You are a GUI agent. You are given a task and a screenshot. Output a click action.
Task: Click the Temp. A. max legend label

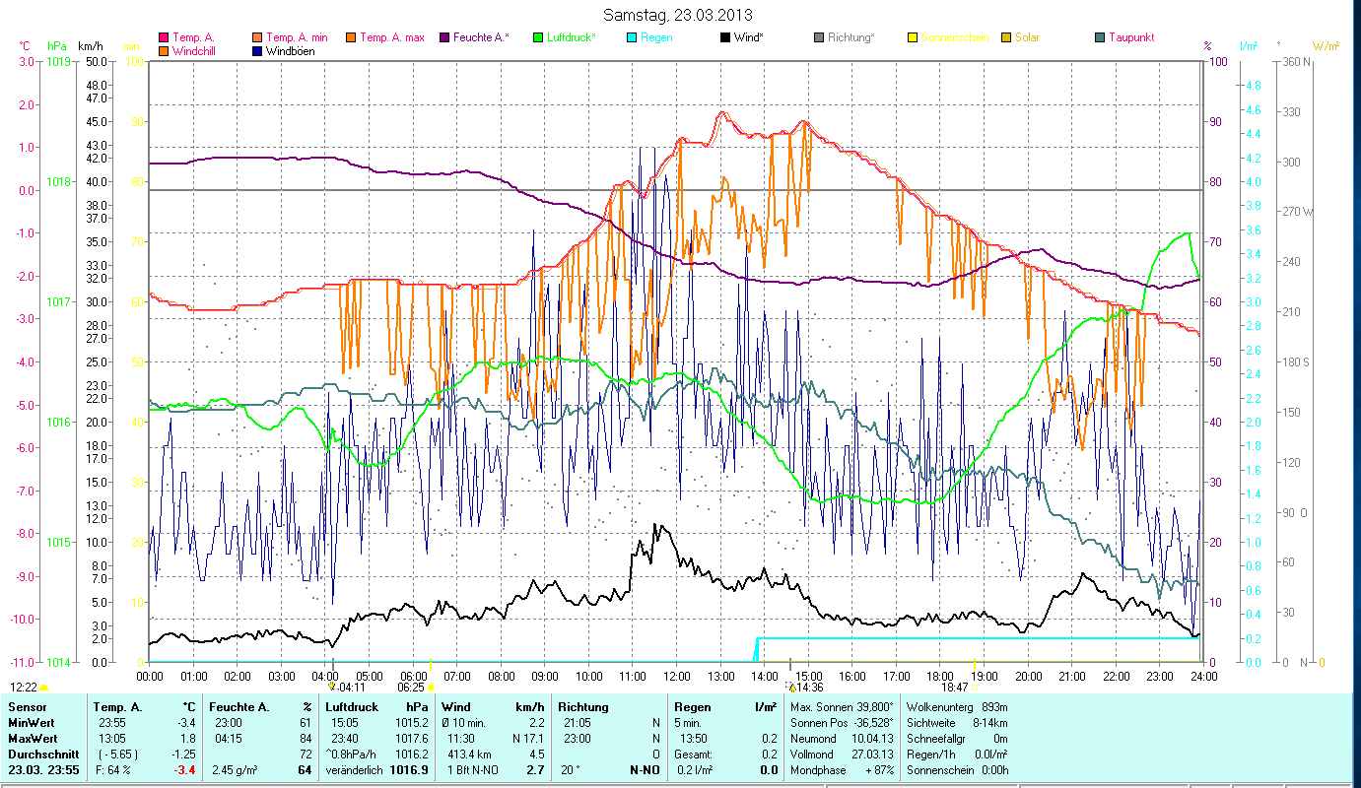pos(391,38)
